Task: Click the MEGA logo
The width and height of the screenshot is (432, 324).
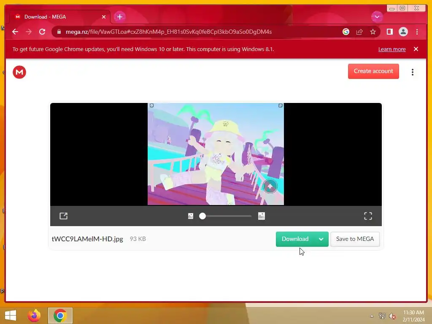Action: [x=19, y=72]
